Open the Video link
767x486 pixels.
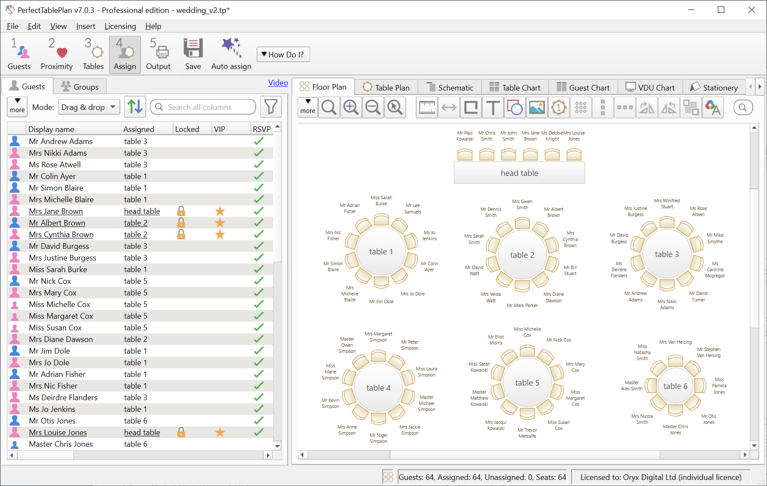pos(278,83)
